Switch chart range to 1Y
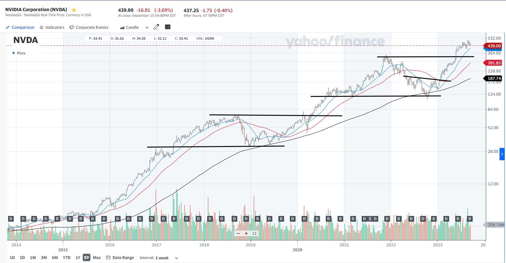This screenshot has width=506, height=263. point(78,257)
